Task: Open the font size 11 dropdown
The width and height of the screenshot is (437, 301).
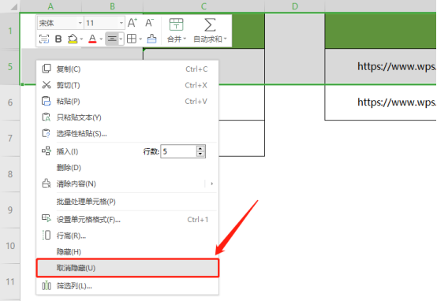Action: click(121, 23)
